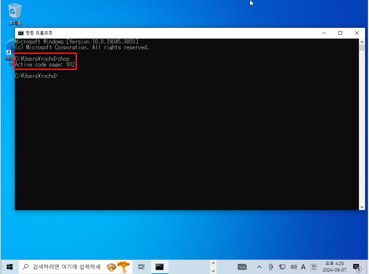This screenshot has width=369, height=274.
Task: Click the volume speaker tray icon
Action: point(293,267)
